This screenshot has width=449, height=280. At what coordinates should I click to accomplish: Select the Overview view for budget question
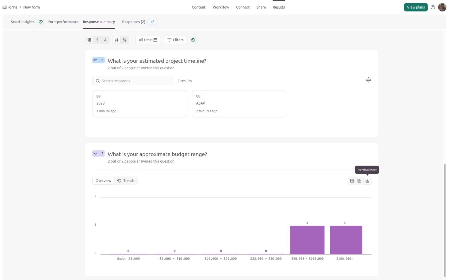(x=103, y=181)
